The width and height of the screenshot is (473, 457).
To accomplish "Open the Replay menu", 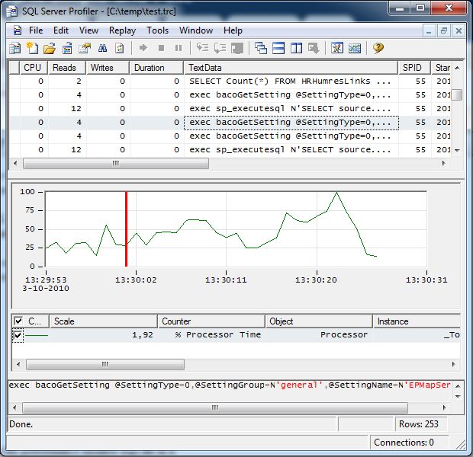I will [x=122, y=30].
